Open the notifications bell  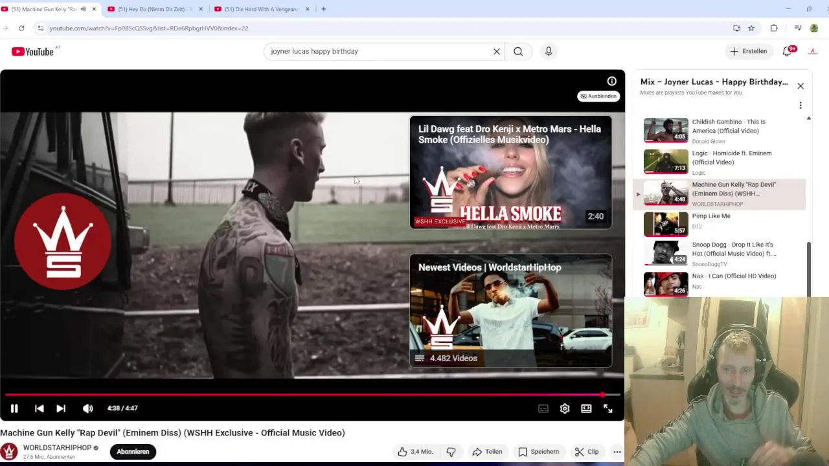(788, 51)
